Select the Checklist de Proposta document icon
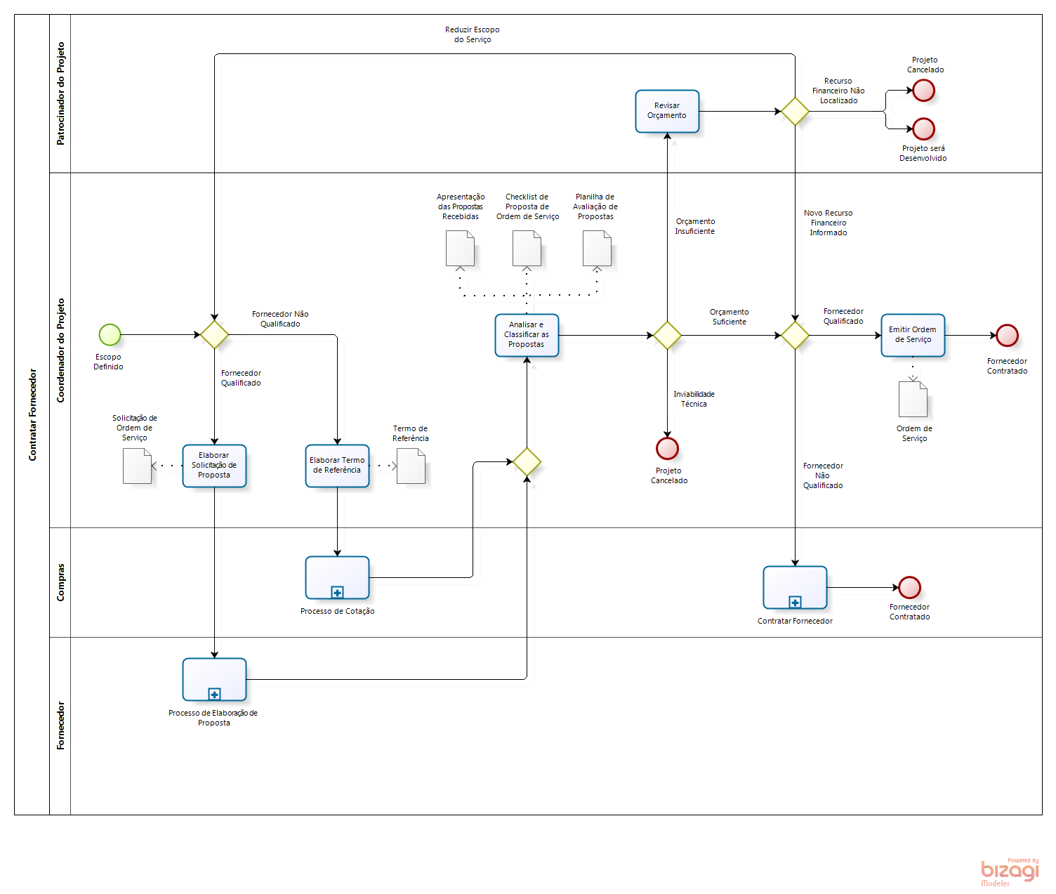Screen dimensions: 1056x894 coord(527,249)
